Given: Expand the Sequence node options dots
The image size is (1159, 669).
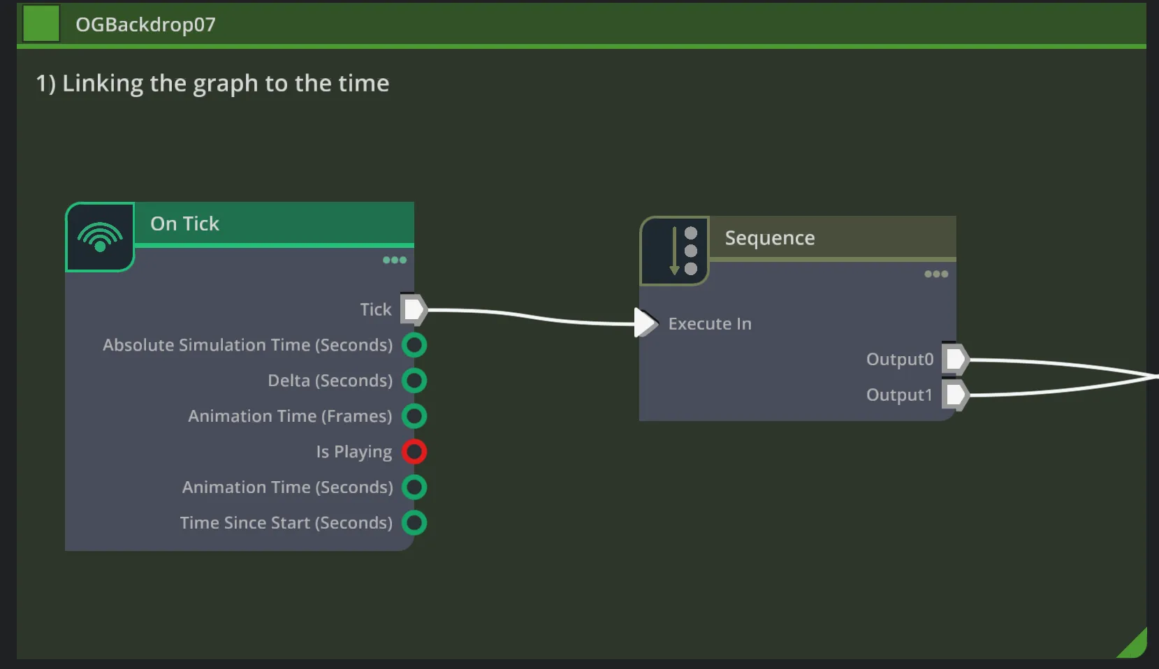Looking at the screenshot, I should tap(936, 274).
